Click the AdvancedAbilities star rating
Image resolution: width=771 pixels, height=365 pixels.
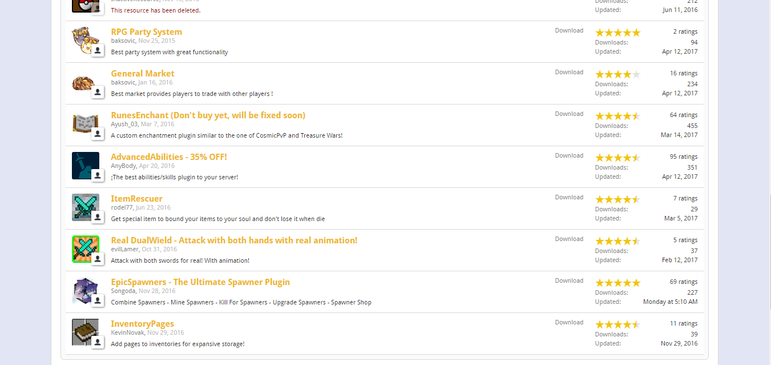click(x=617, y=158)
